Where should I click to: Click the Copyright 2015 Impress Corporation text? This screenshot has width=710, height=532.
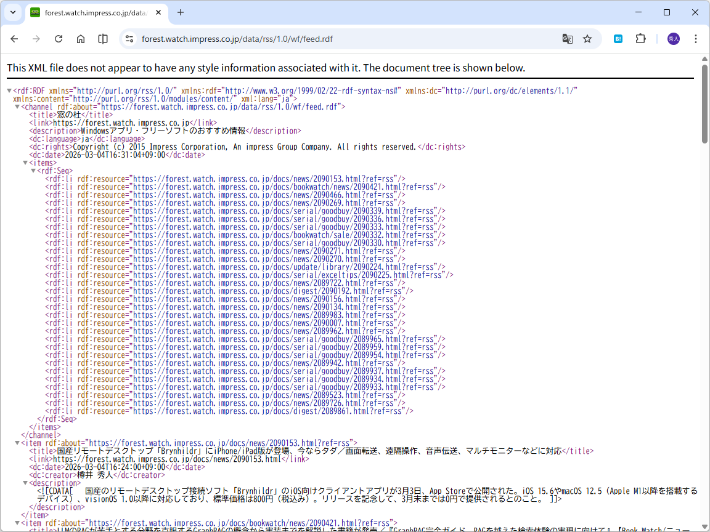244,147
